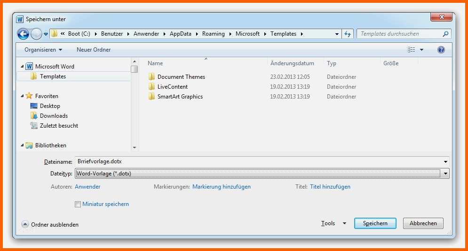
Task: Click Boot (C:) in the breadcrumb path
Action: click(x=79, y=34)
